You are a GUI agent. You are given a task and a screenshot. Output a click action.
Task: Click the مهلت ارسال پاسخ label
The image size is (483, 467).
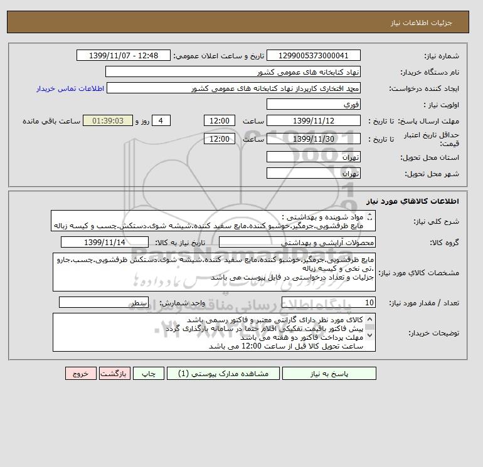428,121
